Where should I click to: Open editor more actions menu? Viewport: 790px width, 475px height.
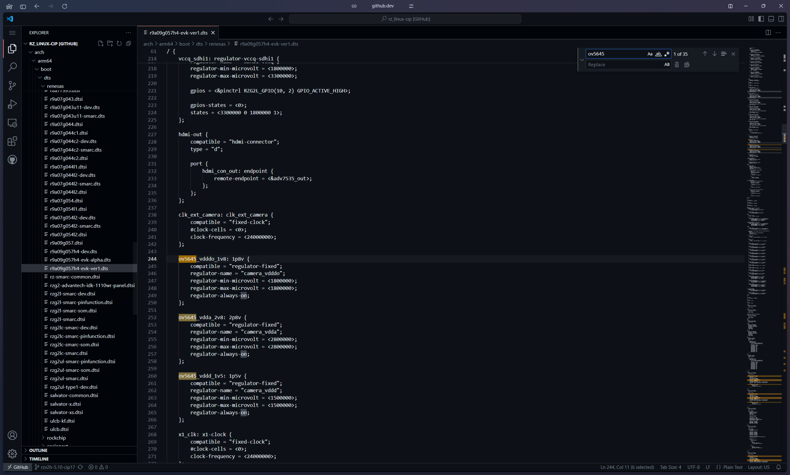[778, 33]
